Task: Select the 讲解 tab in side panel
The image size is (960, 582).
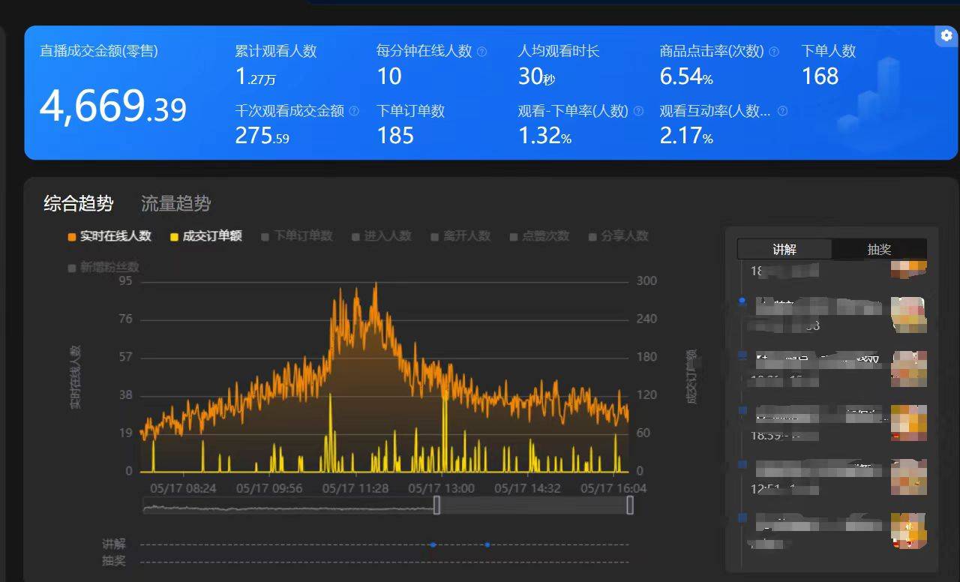Action: click(784, 250)
